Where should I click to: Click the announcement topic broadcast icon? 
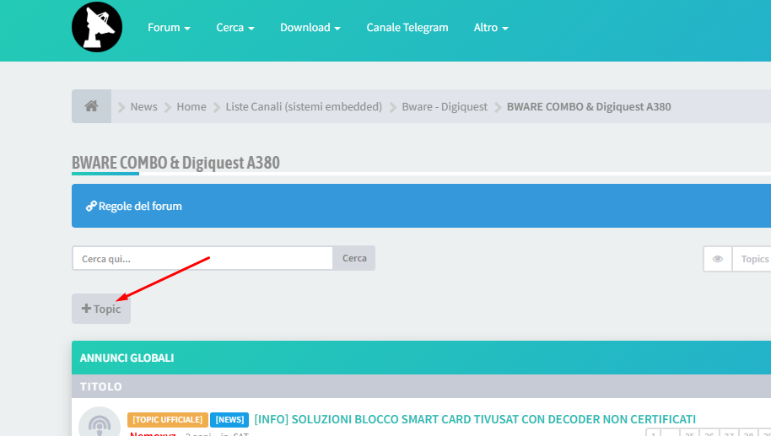100,423
